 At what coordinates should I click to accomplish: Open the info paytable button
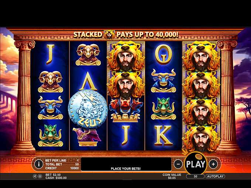point(39,164)
